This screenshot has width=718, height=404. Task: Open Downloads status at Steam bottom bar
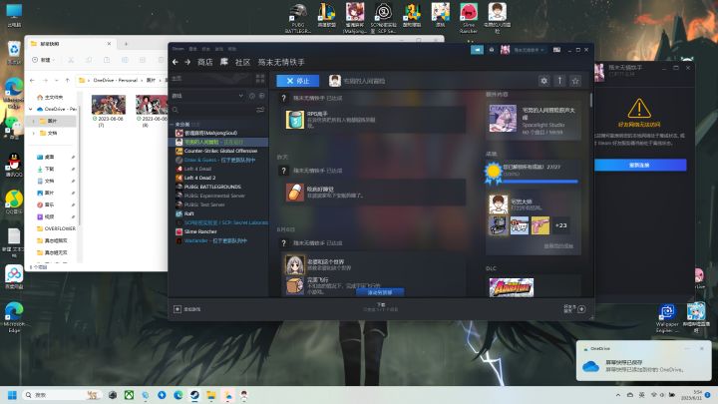click(x=381, y=307)
